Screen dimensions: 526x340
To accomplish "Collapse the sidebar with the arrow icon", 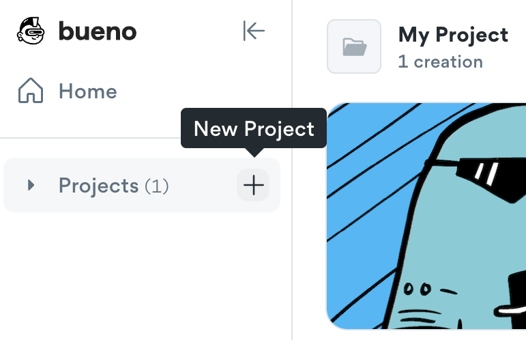I will coord(254,31).
